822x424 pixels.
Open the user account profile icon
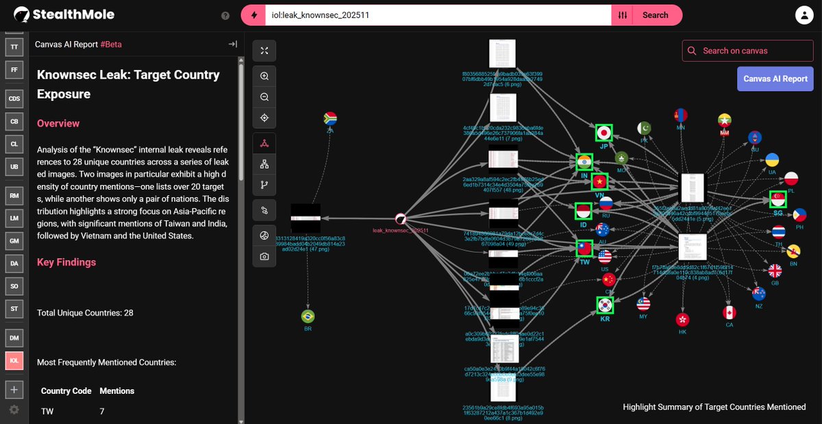pos(804,14)
